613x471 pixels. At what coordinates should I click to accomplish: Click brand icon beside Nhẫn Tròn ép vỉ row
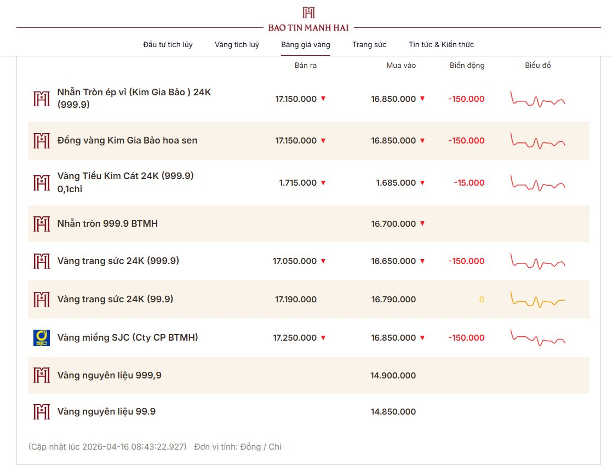click(42, 99)
